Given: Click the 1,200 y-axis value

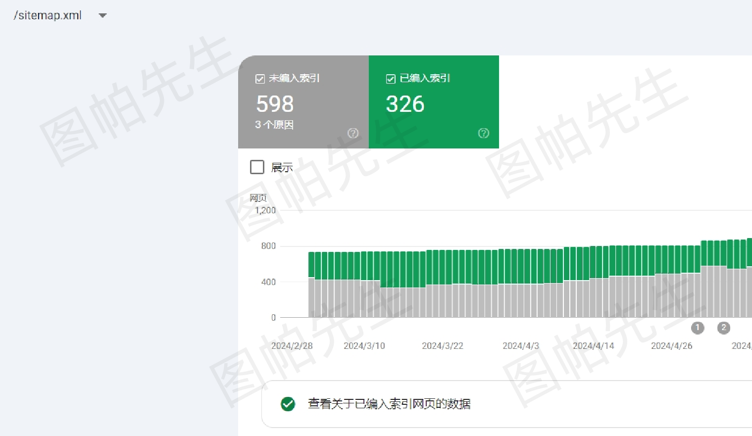Looking at the screenshot, I should (x=265, y=210).
